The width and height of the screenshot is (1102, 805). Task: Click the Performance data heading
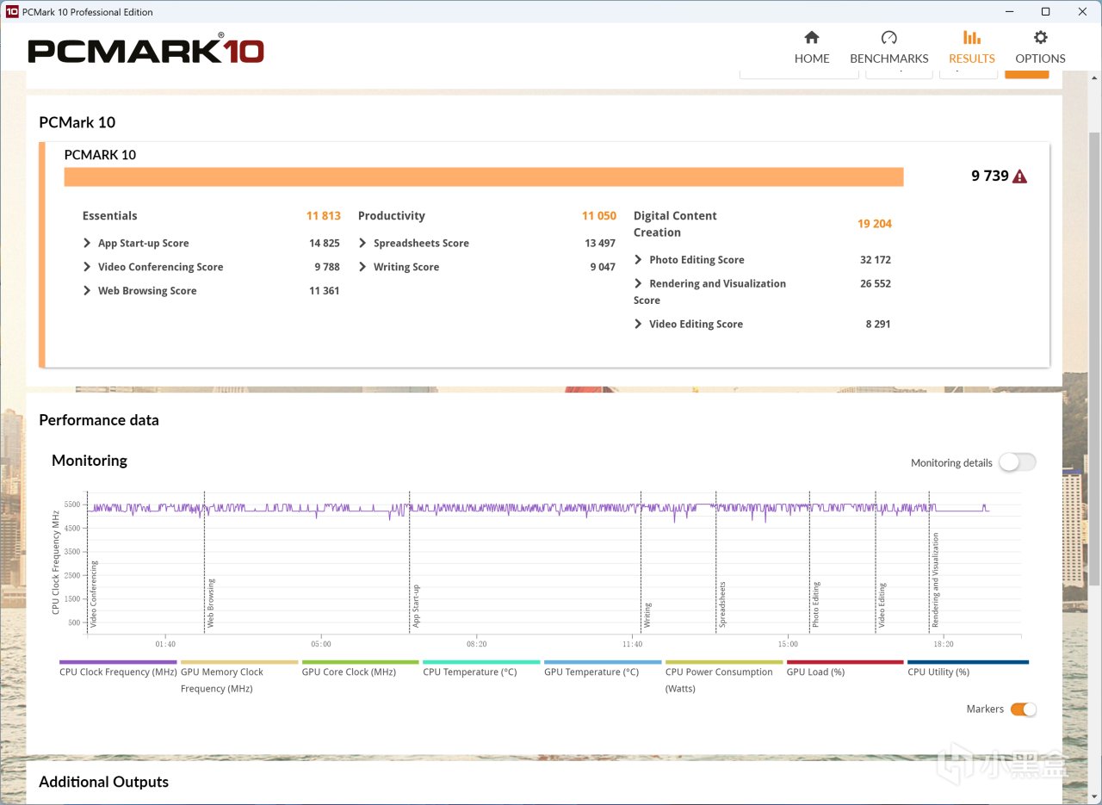(x=99, y=420)
